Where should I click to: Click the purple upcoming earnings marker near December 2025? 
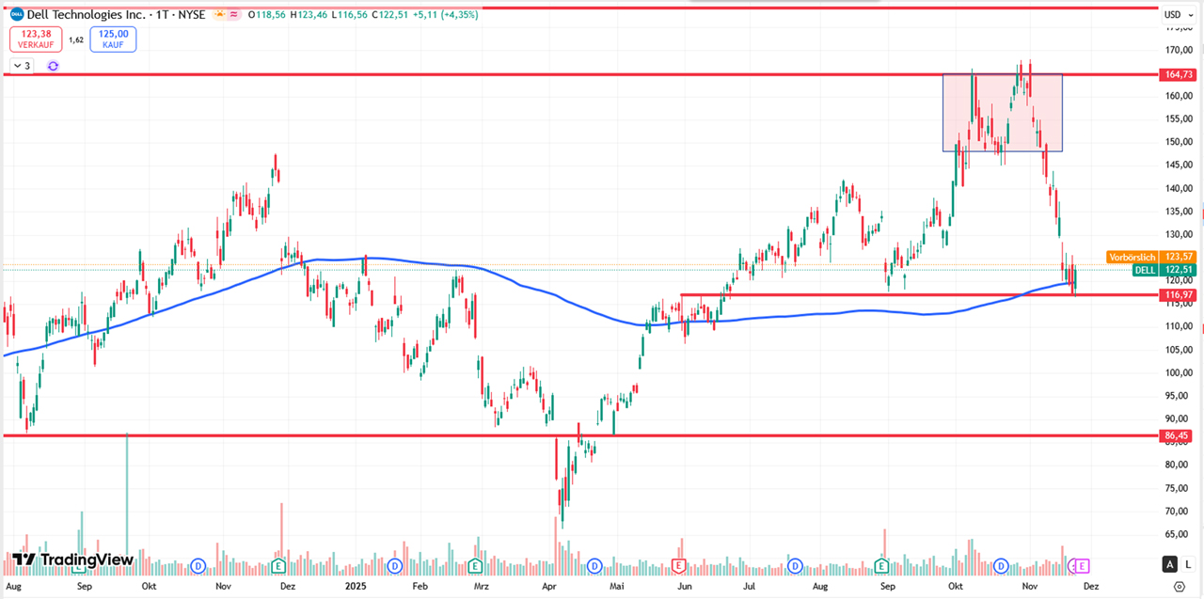click(1082, 566)
